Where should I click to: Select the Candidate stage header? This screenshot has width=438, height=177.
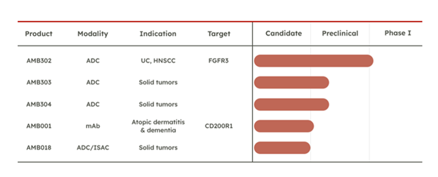(x=284, y=33)
